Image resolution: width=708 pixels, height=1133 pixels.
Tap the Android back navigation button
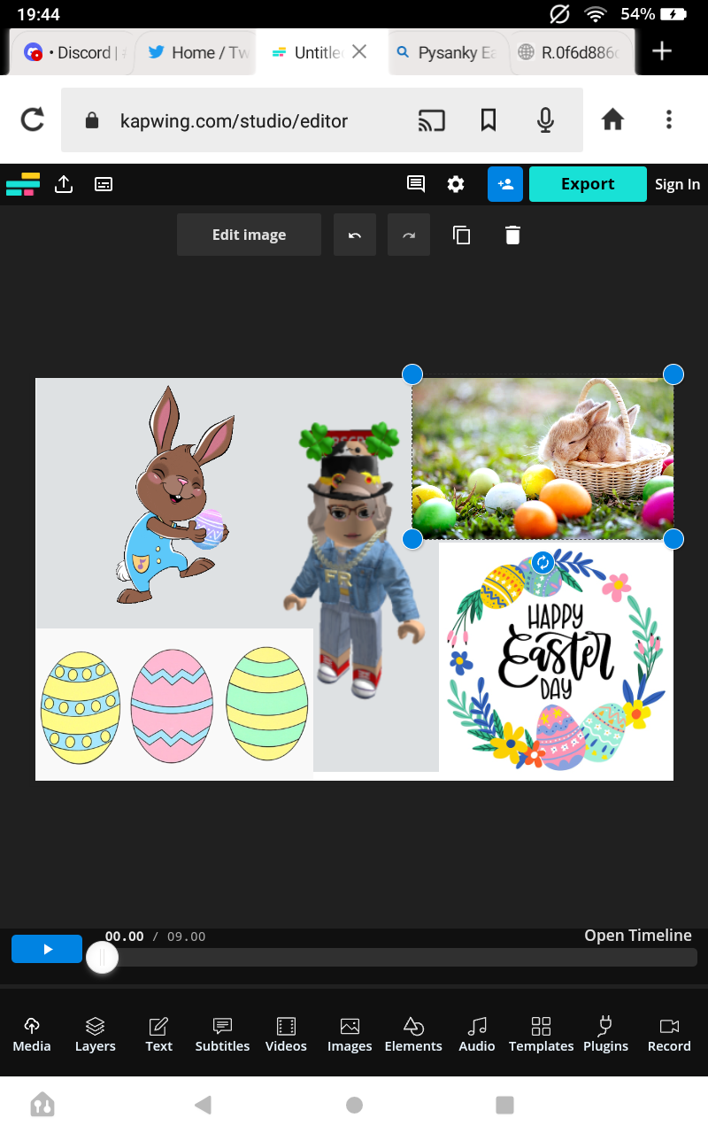[203, 1104]
